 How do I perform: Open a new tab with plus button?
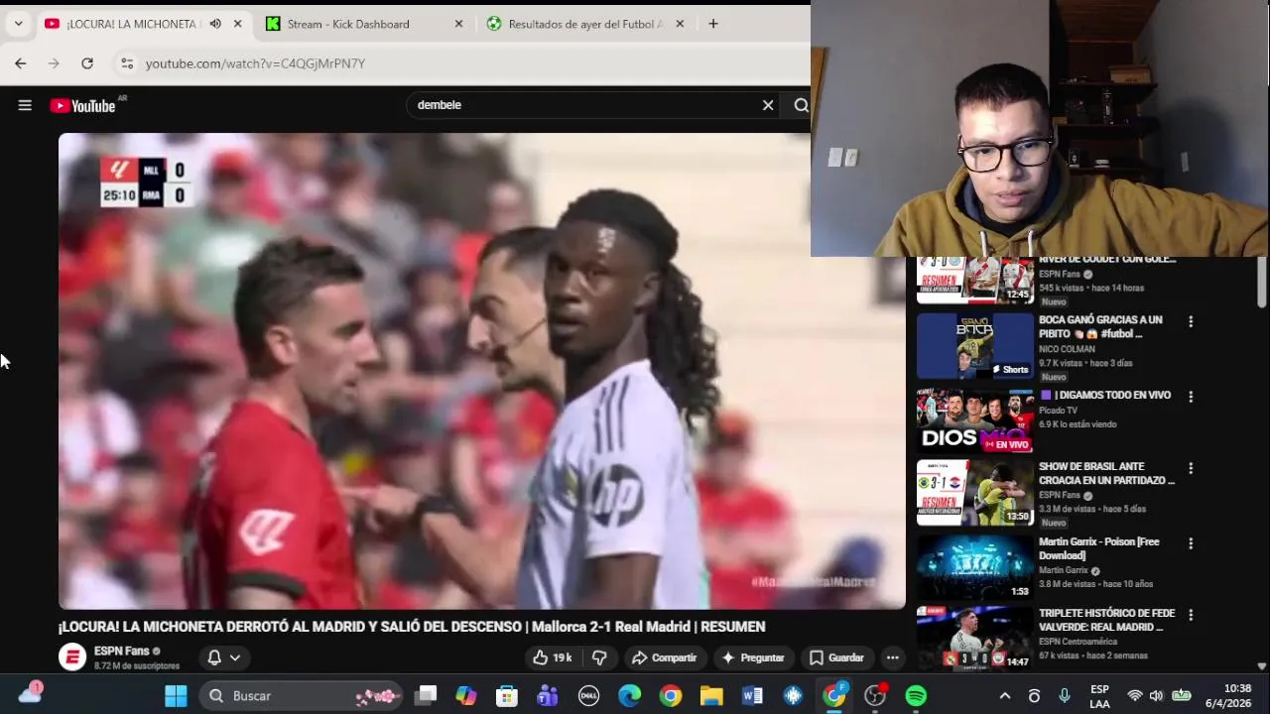712,24
